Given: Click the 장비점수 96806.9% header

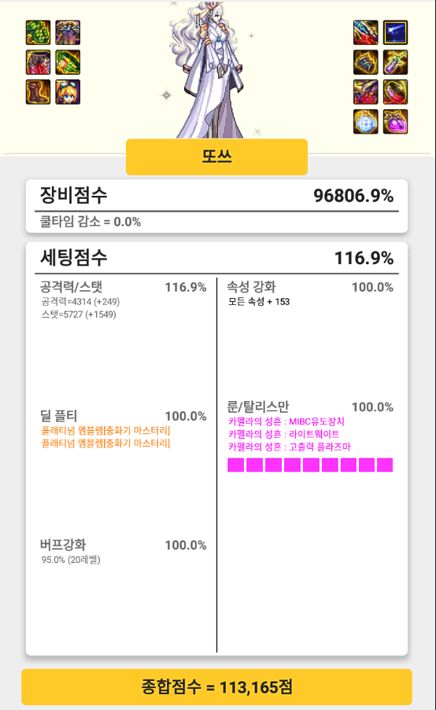Looking at the screenshot, I should tap(216, 195).
